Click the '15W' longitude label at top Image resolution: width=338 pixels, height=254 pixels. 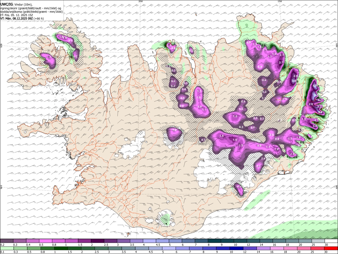[x=280, y=1]
